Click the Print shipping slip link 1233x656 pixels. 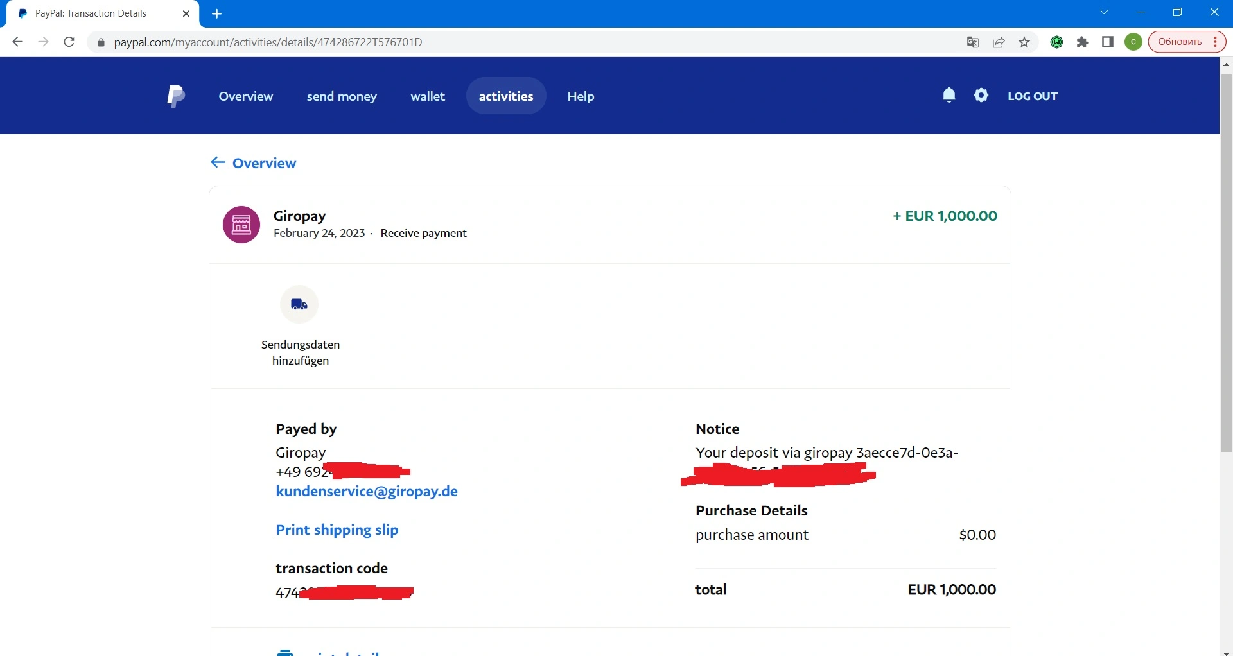[337, 530]
